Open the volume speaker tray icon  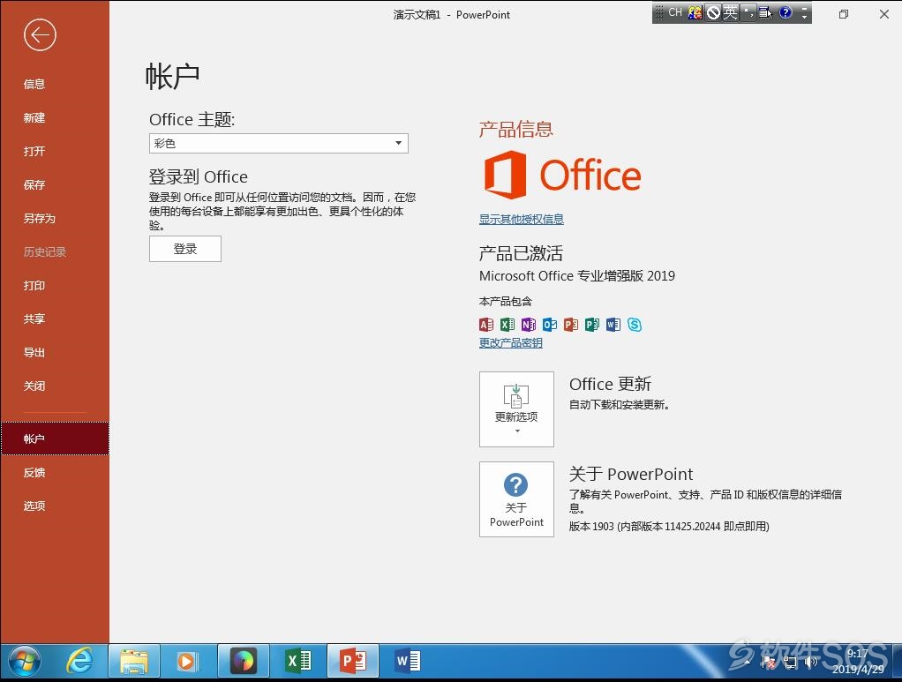click(811, 663)
